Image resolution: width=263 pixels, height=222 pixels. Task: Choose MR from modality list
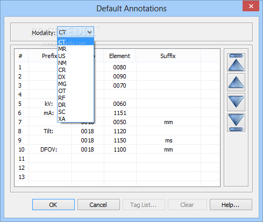(x=75, y=49)
